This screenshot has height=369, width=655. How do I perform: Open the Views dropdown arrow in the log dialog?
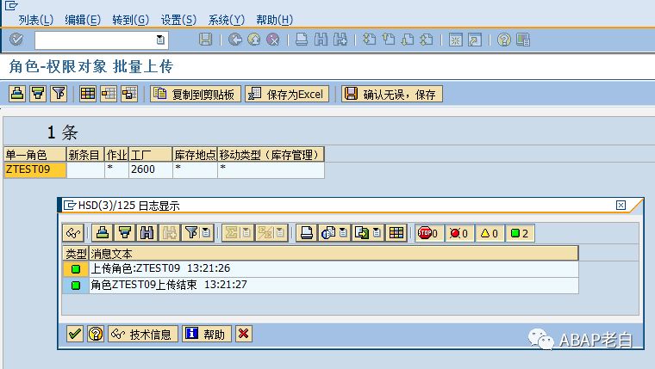(x=343, y=232)
